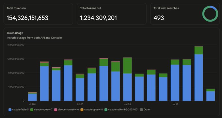Click the Total tokens in label
Image resolution: width=222 pixels, height=118 pixels.
tap(16, 8)
